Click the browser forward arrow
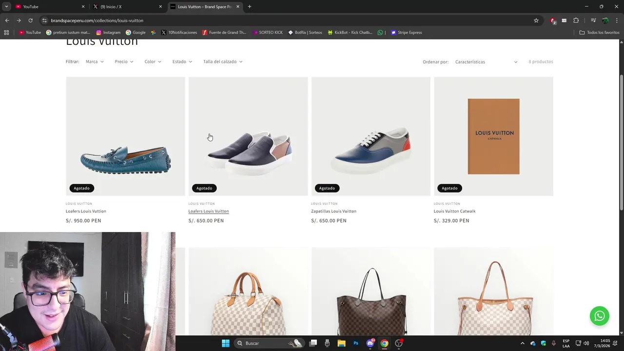This screenshot has height=351, width=624. pos(19,20)
